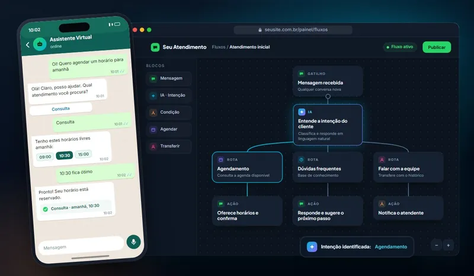The image size is (474, 276).
Task: Click the Intenção identificada sparkle icon
Action: pos(312,246)
